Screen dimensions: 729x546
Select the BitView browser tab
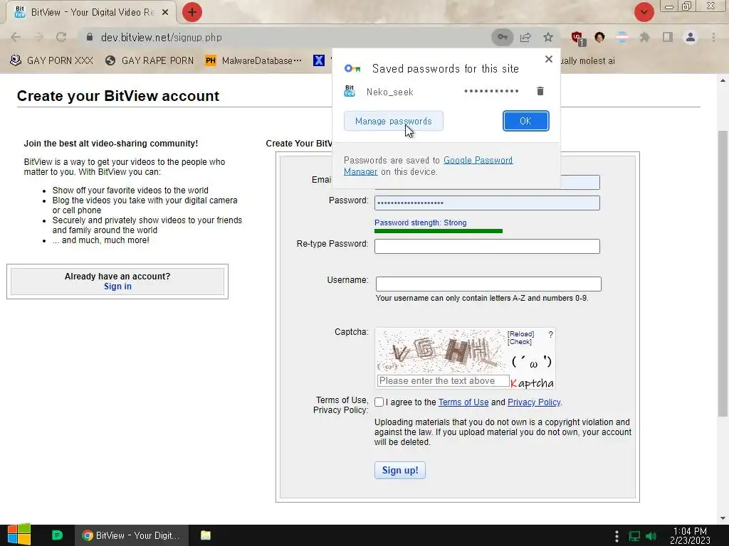[x=90, y=13]
